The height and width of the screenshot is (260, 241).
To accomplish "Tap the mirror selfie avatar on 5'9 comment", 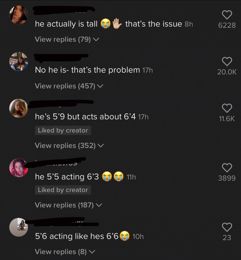I will [x=19, y=108].
